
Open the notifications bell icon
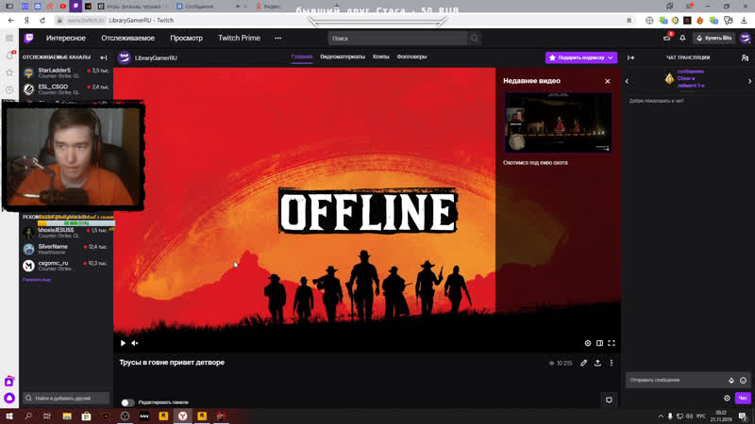(682, 38)
